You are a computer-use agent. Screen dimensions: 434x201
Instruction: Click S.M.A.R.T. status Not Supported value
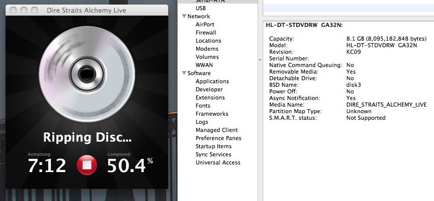[x=365, y=118]
